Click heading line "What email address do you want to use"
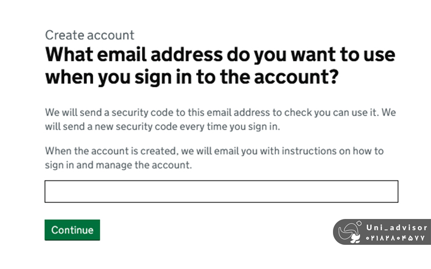 [x=220, y=55]
